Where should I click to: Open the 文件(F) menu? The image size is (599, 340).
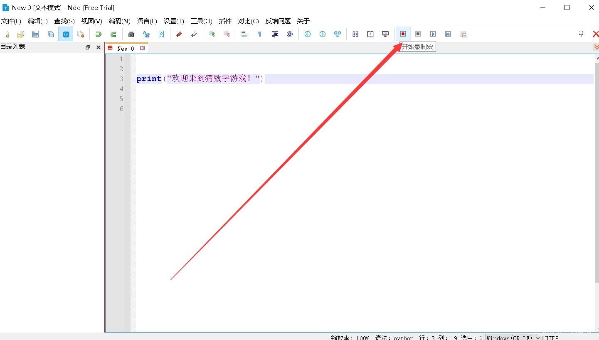pos(11,21)
